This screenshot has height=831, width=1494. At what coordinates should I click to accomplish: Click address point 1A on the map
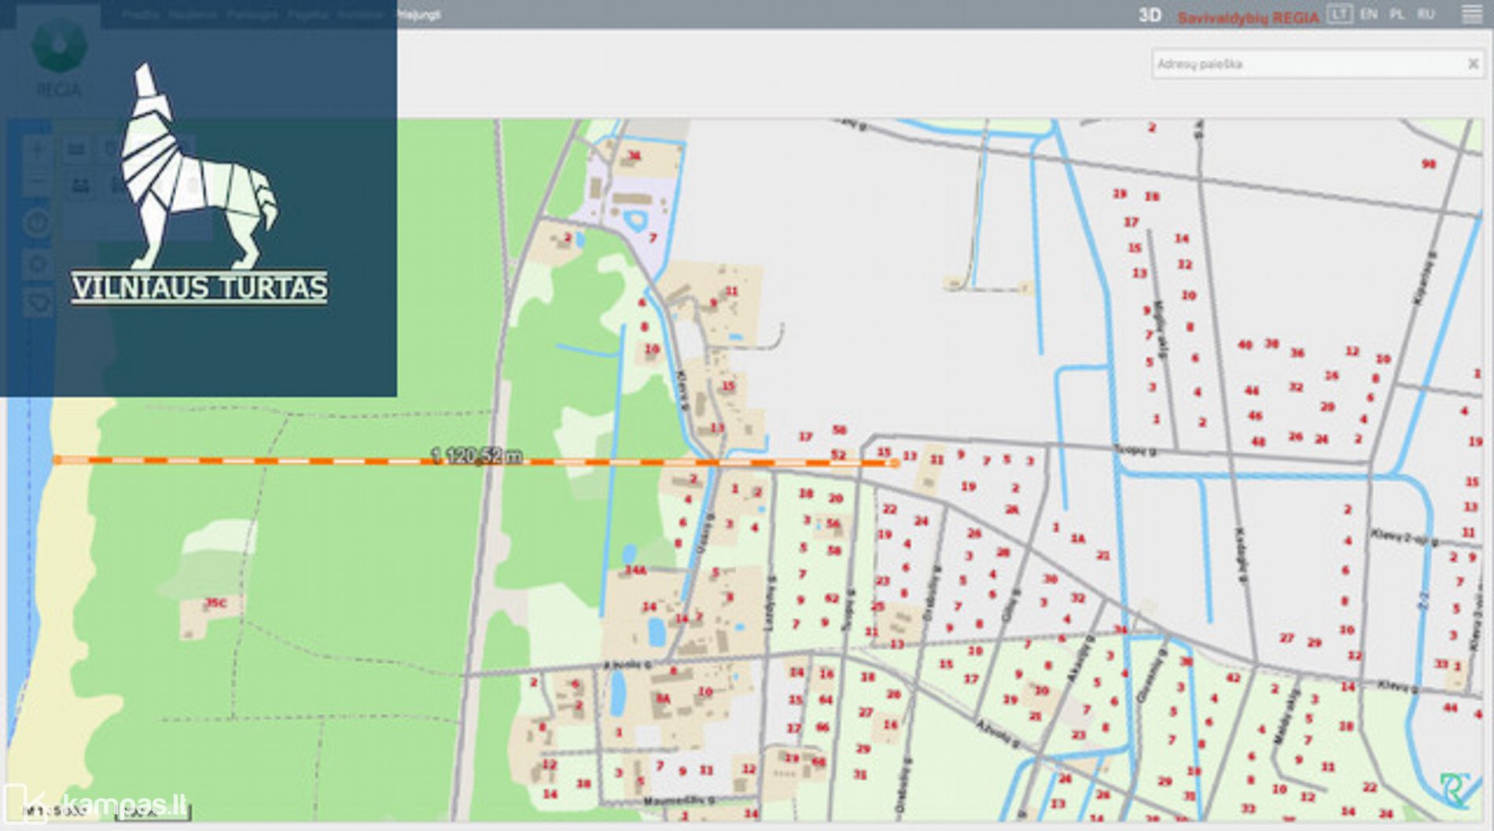[1077, 539]
